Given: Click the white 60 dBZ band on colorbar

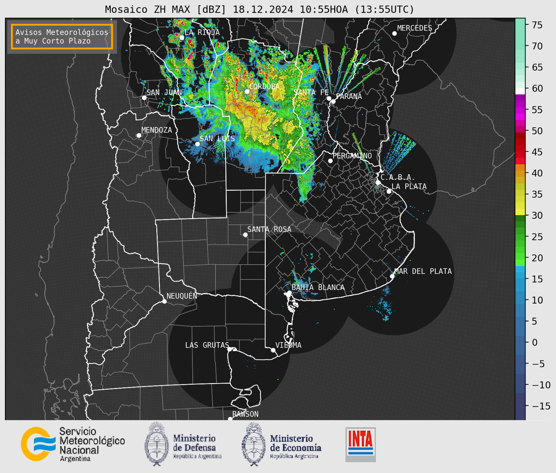Looking at the screenshot, I should 520,91.
